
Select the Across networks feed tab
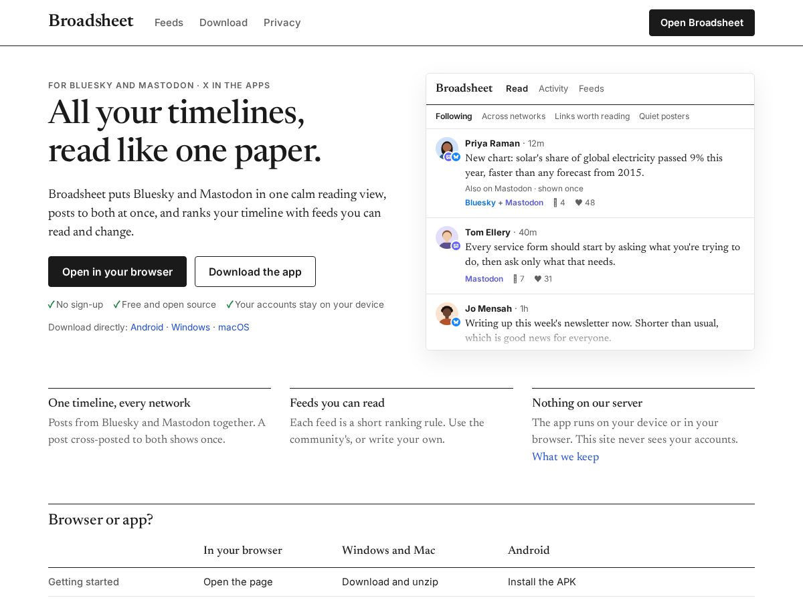[513, 116]
